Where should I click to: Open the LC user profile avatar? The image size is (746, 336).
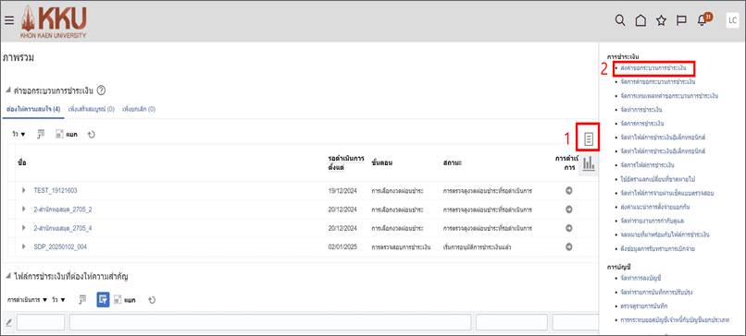[x=732, y=20]
